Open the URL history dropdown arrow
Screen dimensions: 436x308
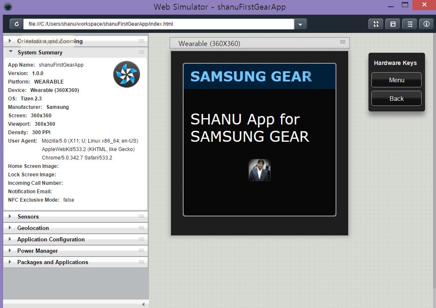click(x=301, y=24)
